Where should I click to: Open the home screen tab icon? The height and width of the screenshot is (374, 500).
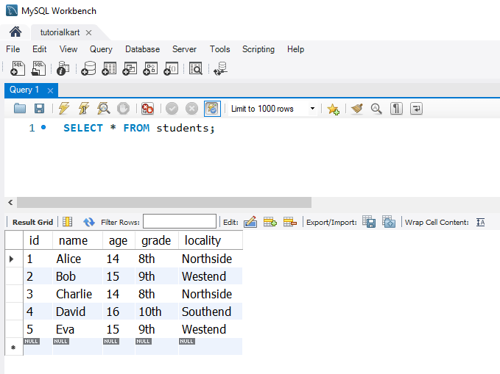tap(15, 32)
